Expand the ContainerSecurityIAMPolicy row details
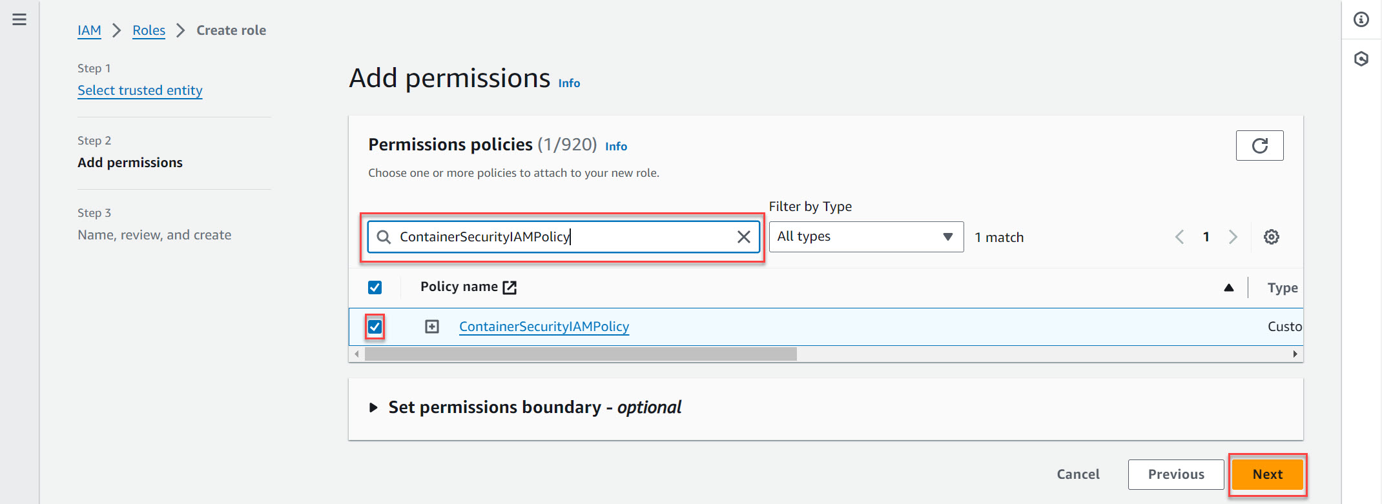The image size is (1382, 504). pyautogui.click(x=432, y=327)
